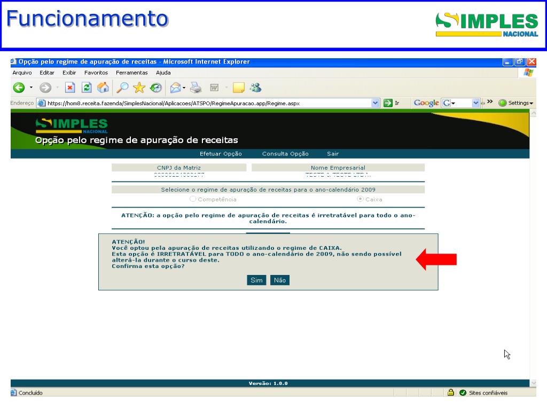This screenshot has width=547, height=410.
Task: Select the Competência radio button
Action: coord(192,199)
